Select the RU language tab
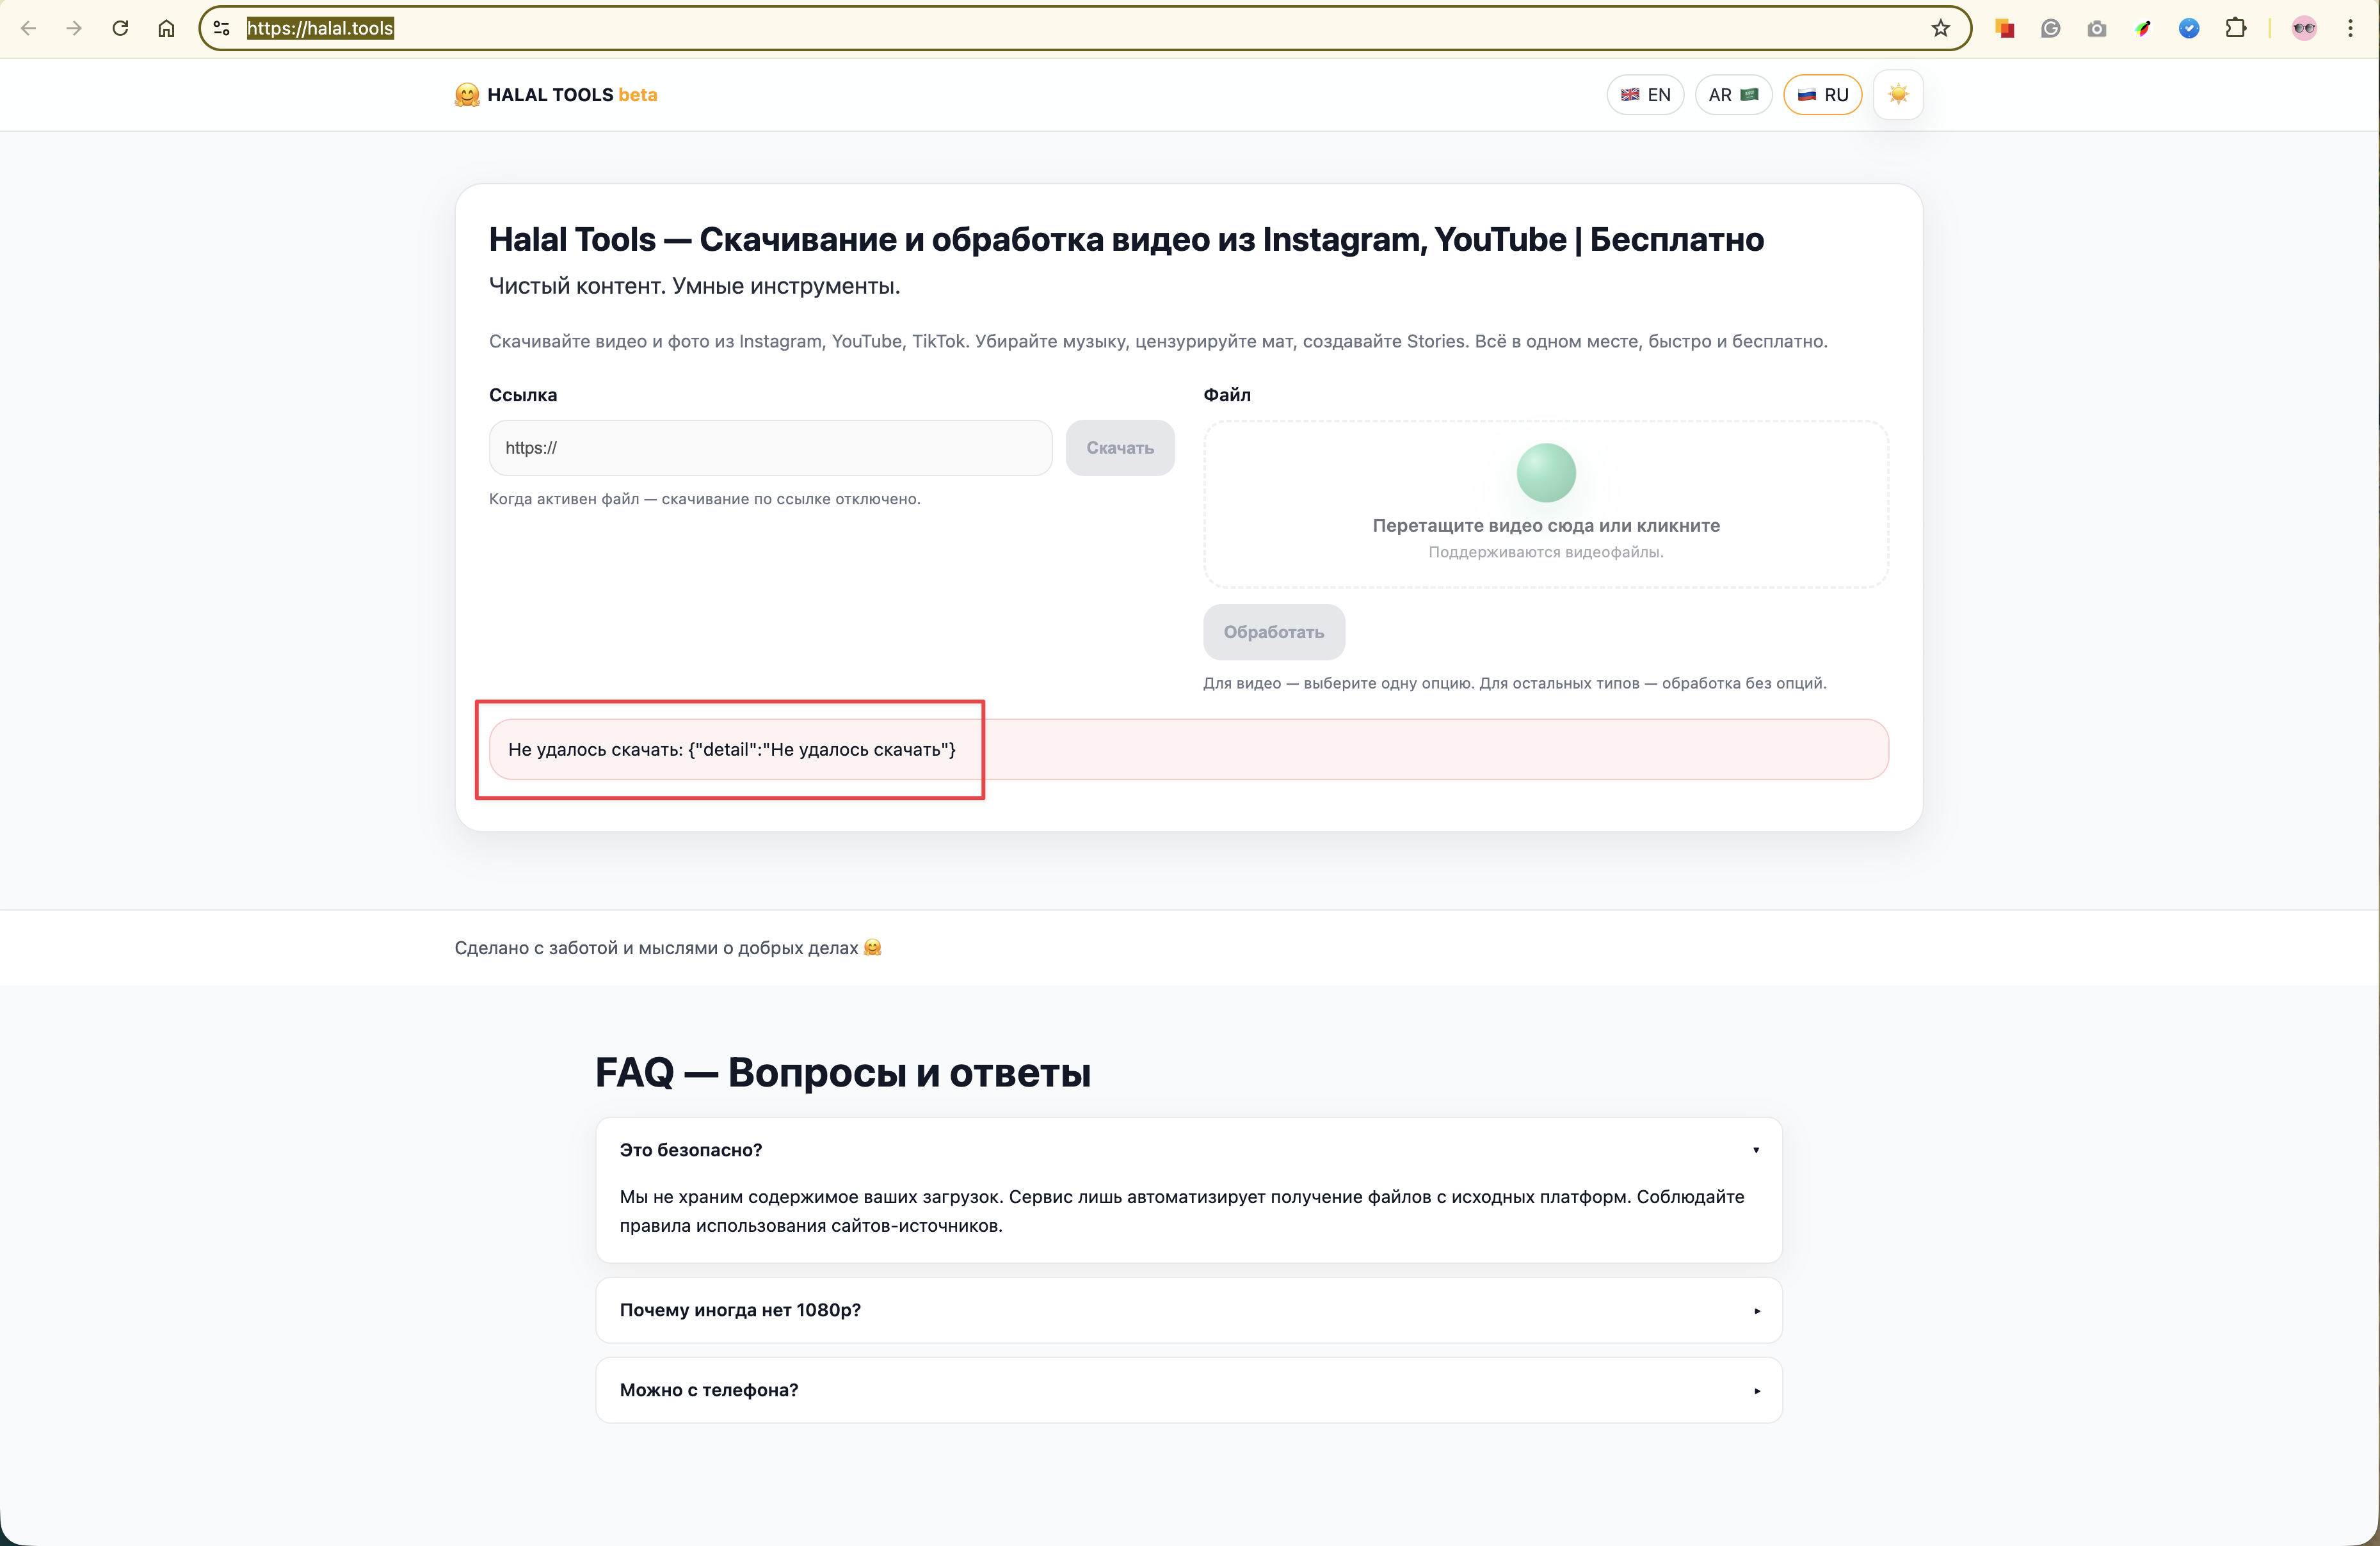This screenshot has height=1546, width=2380. coord(1822,95)
